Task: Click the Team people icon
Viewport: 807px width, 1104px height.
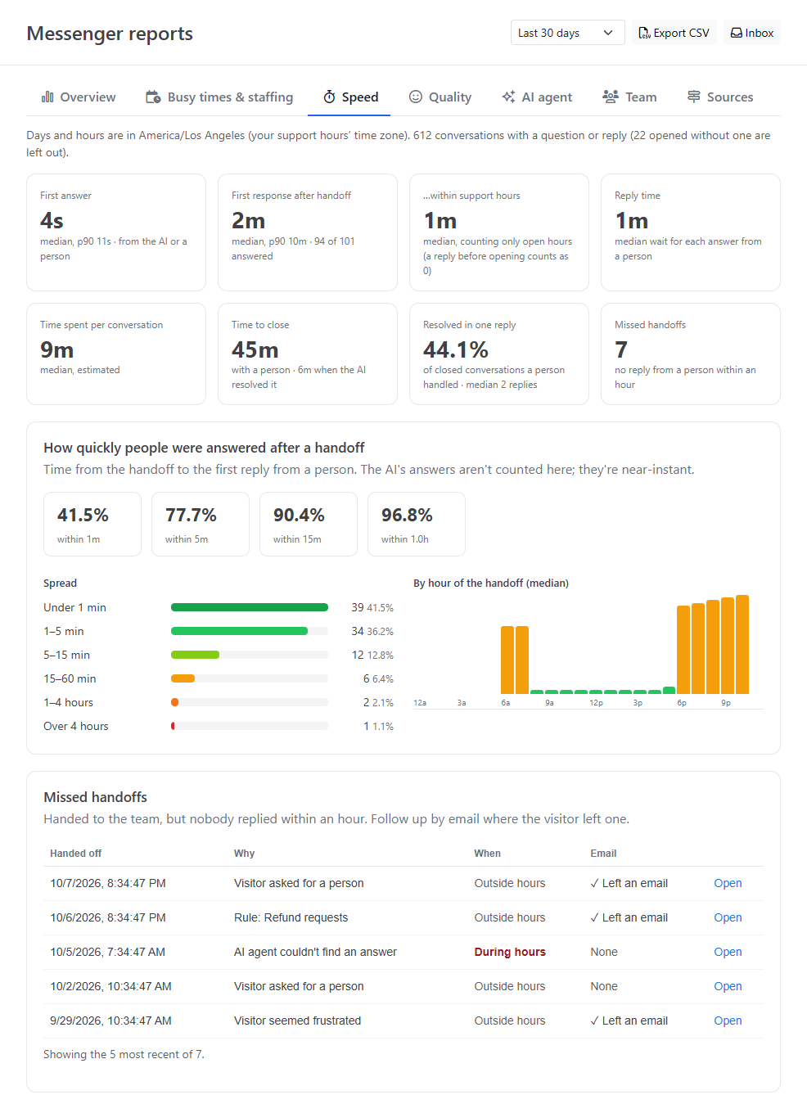Action: coord(611,97)
